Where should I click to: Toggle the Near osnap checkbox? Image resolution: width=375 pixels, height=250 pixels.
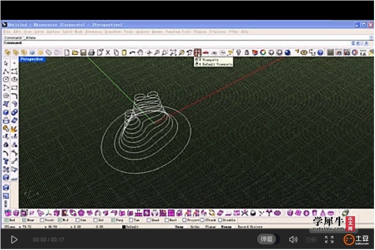tap(24, 220)
